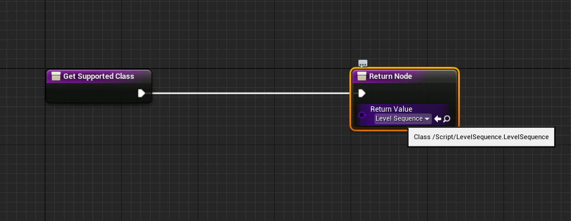Use selected asset arrow beside Level Sequence

(x=438, y=119)
